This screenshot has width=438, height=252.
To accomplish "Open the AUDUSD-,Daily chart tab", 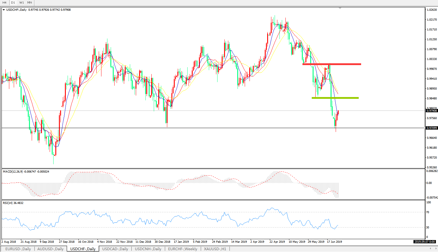I will point(50,249).
